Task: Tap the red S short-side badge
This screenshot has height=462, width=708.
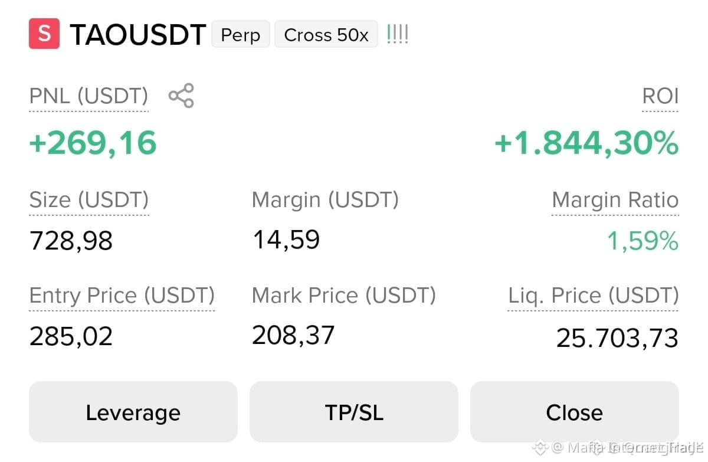Action: (44, 34)
